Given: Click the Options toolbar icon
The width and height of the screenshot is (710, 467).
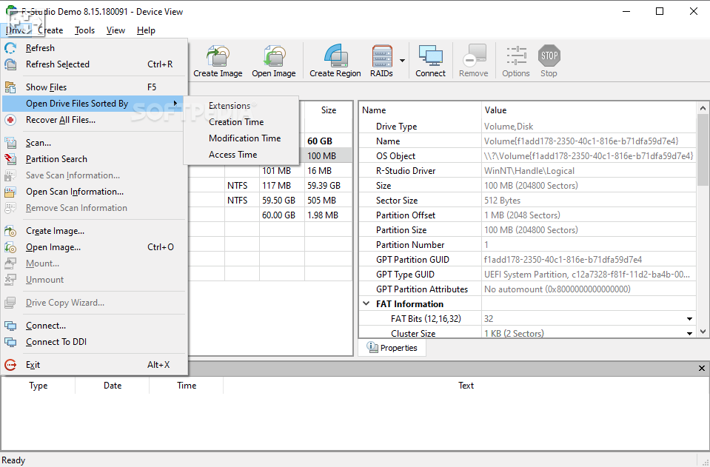Looking at the screenshot, I should pyautogui.click(x=515, y=61).
